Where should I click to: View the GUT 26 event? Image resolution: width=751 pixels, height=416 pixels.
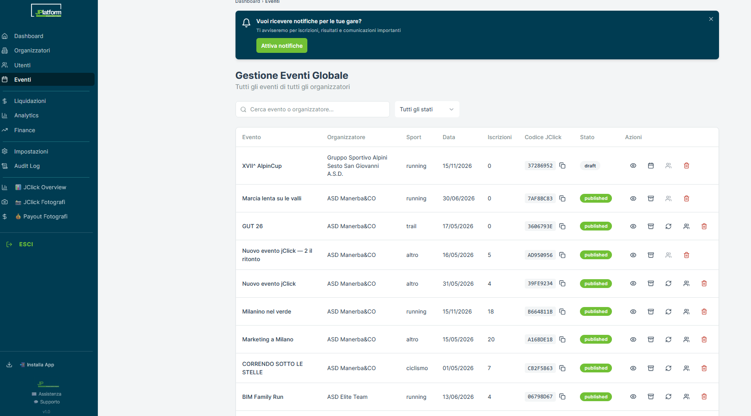[633, 226]
